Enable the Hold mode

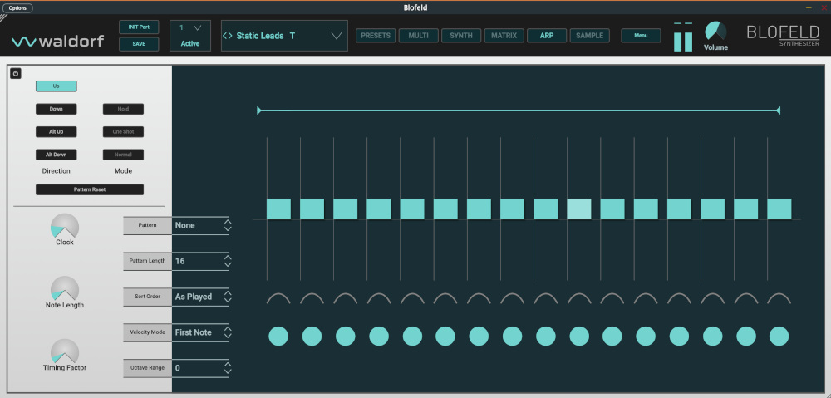(x=123, y=109)
